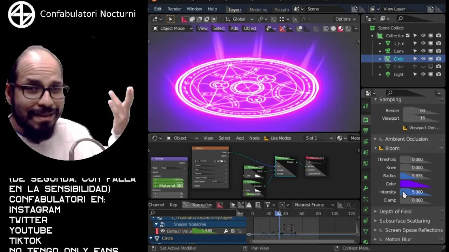This screenshot has height=252, width=449.
Task: Click the gizmo display toggle in viewport header
Action: 282,29
